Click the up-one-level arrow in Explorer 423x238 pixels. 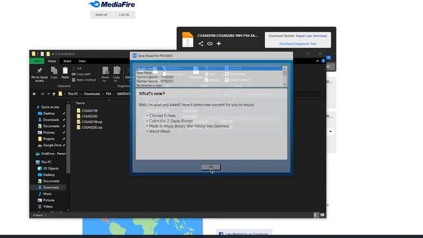[x=54, y=94]
